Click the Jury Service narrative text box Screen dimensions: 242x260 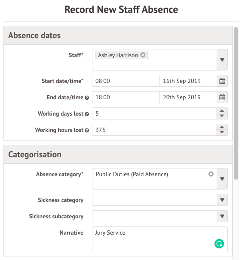coord(160,239)
